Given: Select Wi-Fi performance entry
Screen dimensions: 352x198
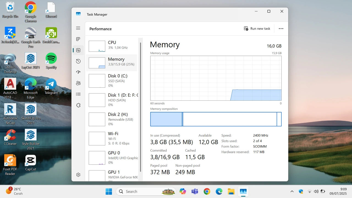Looking at the screenshot, I should (112, 138).
